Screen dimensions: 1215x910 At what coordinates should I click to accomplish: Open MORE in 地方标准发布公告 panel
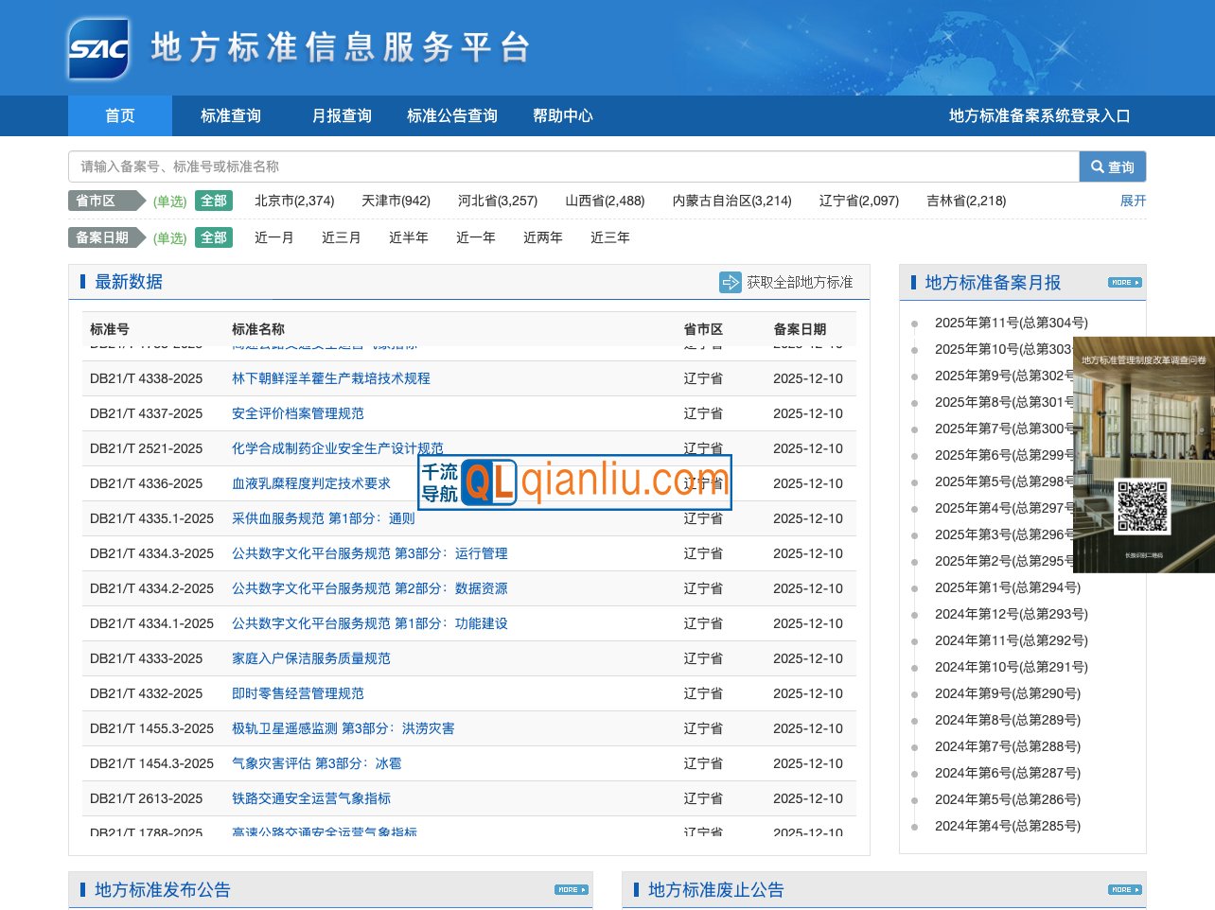click(571, 890)
